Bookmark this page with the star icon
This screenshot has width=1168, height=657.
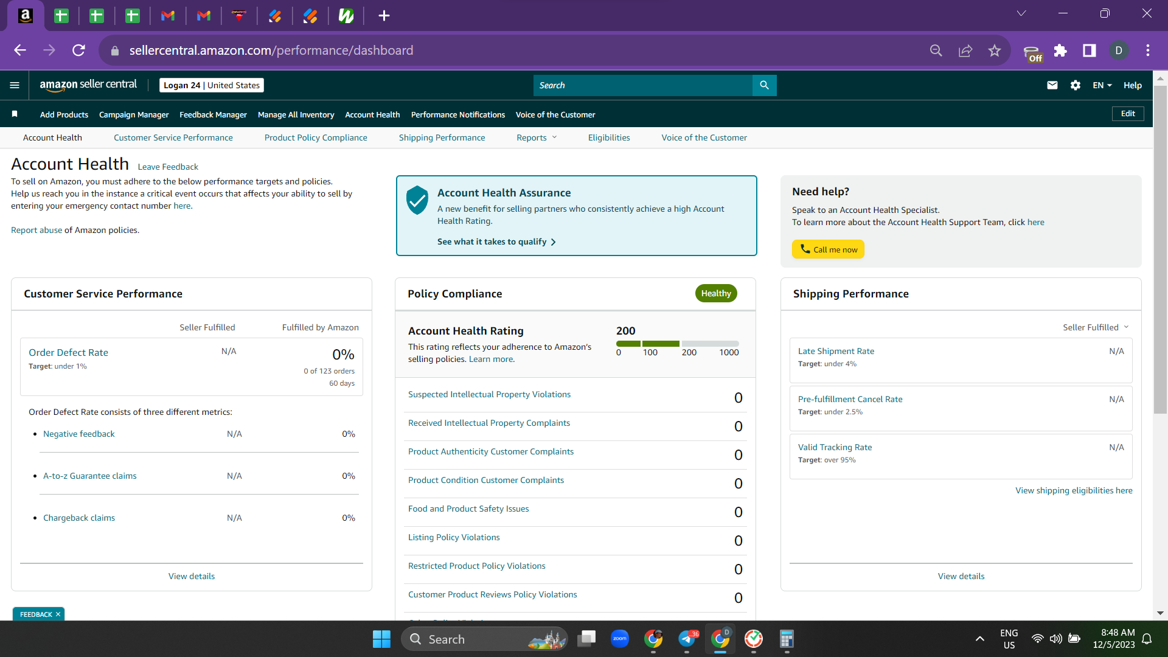[995, 50]
